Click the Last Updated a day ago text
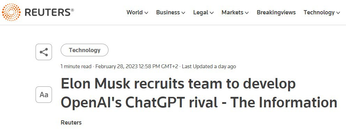Image resolution: width=346 pixels, height=135 pixels. pos(209,66)
